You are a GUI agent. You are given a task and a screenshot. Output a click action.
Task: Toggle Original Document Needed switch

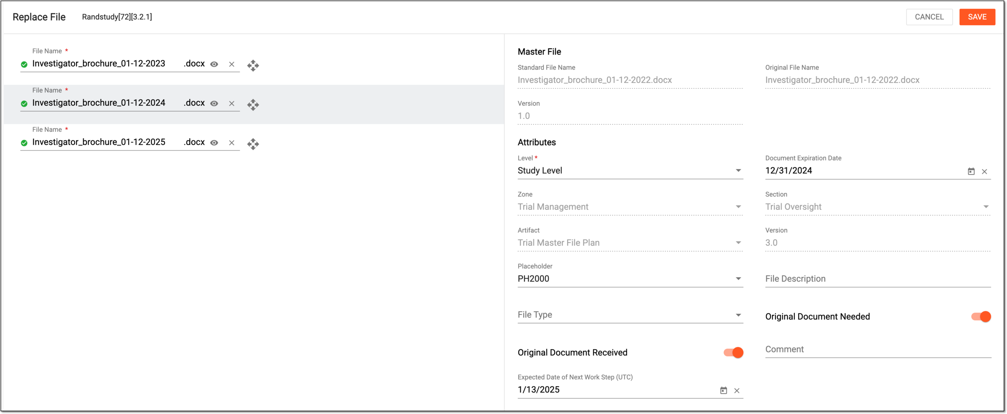[981, 317]
